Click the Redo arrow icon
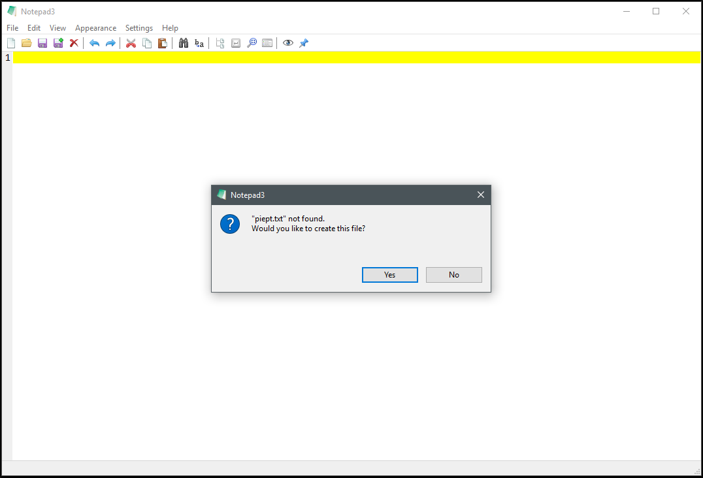The width and height of the screenshot is (703, 478). pos(110,43)
